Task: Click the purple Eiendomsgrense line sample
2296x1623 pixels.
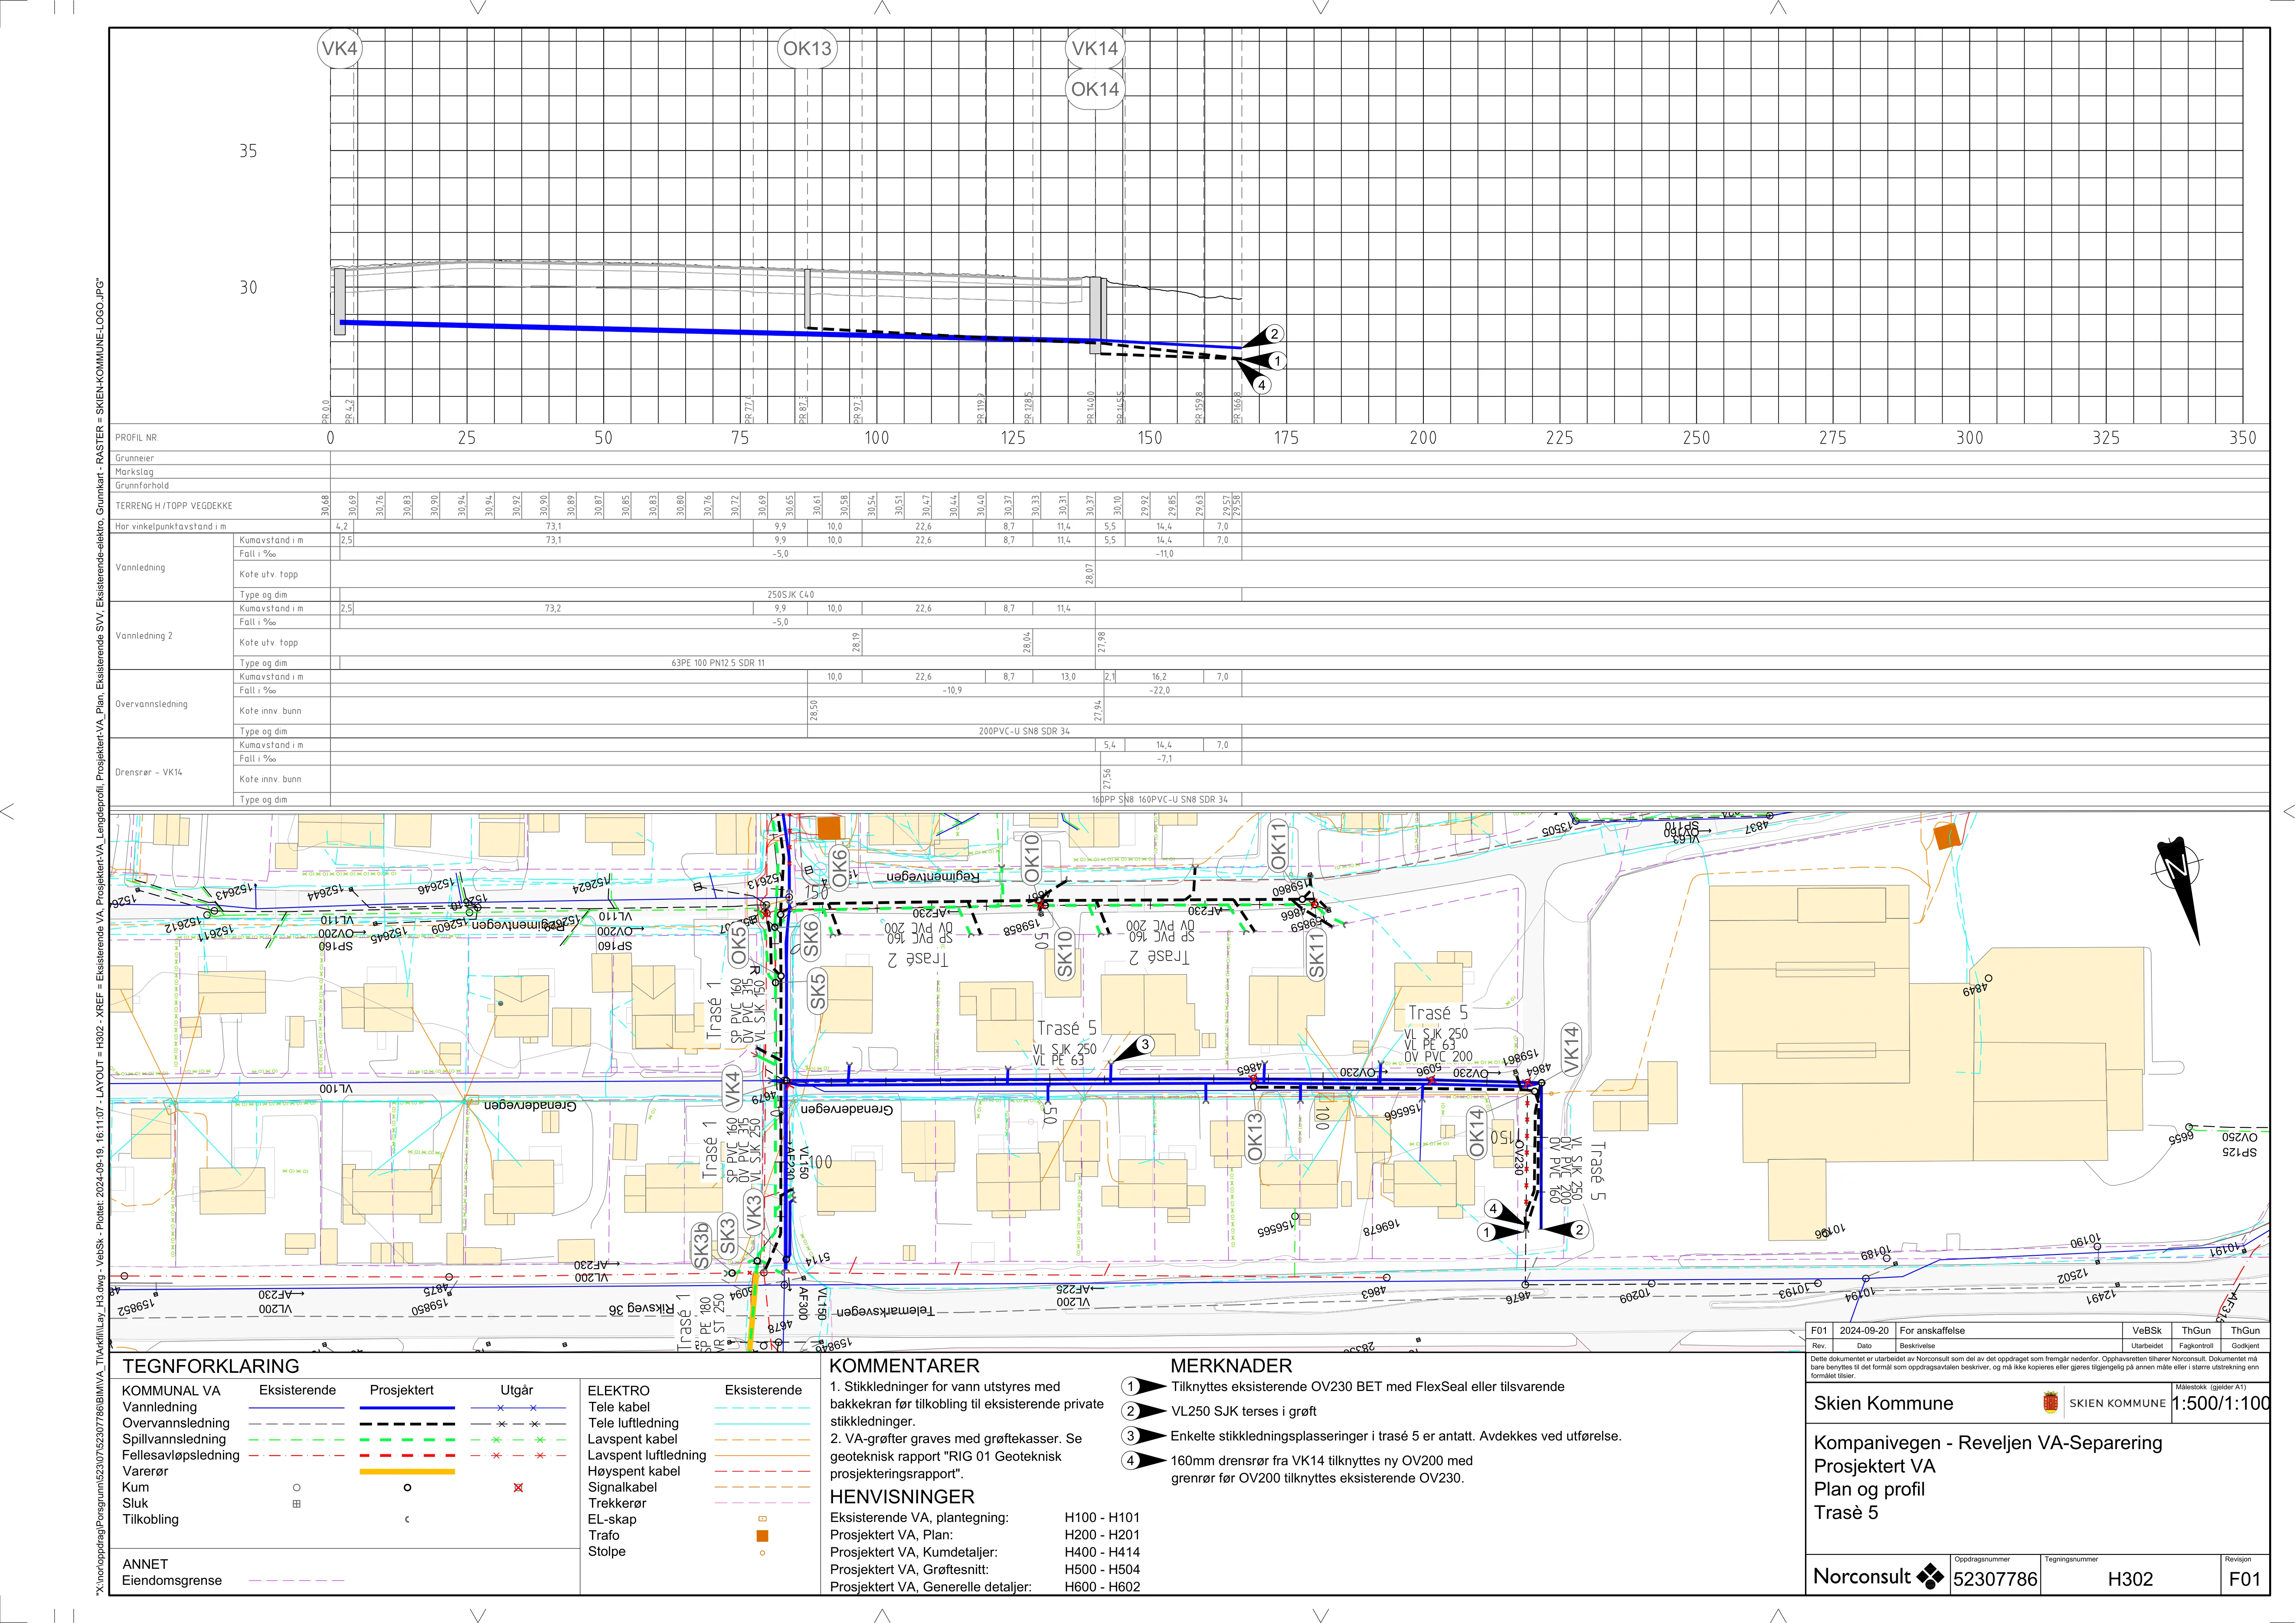Action: (x=297, y=1581)
